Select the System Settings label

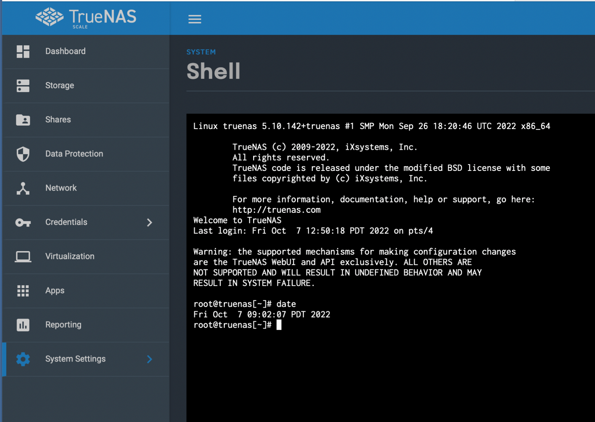tap(75, 359)
